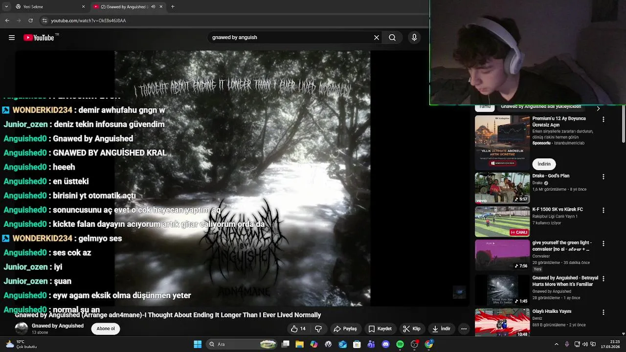Open more actions ellipsis under video
Screen dimensions: 626x352
pos(464,329)
